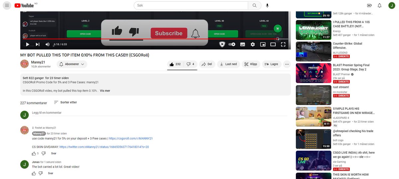The height and width of the screenshot is (179, 399).
Task: Share video with Del button
Action: click(x=207, y=64)
